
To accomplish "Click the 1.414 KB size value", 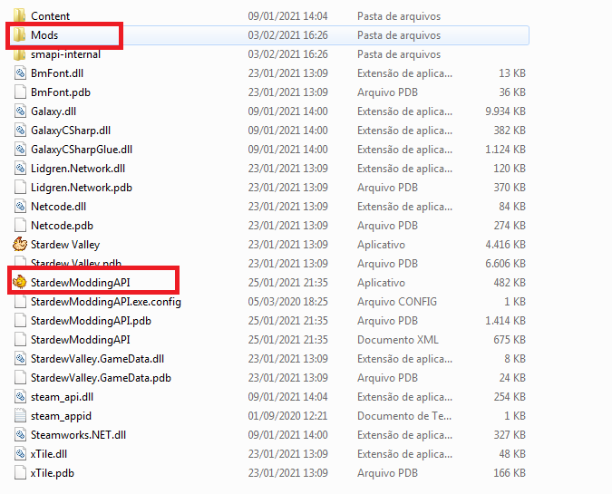I will click(505, 321).
